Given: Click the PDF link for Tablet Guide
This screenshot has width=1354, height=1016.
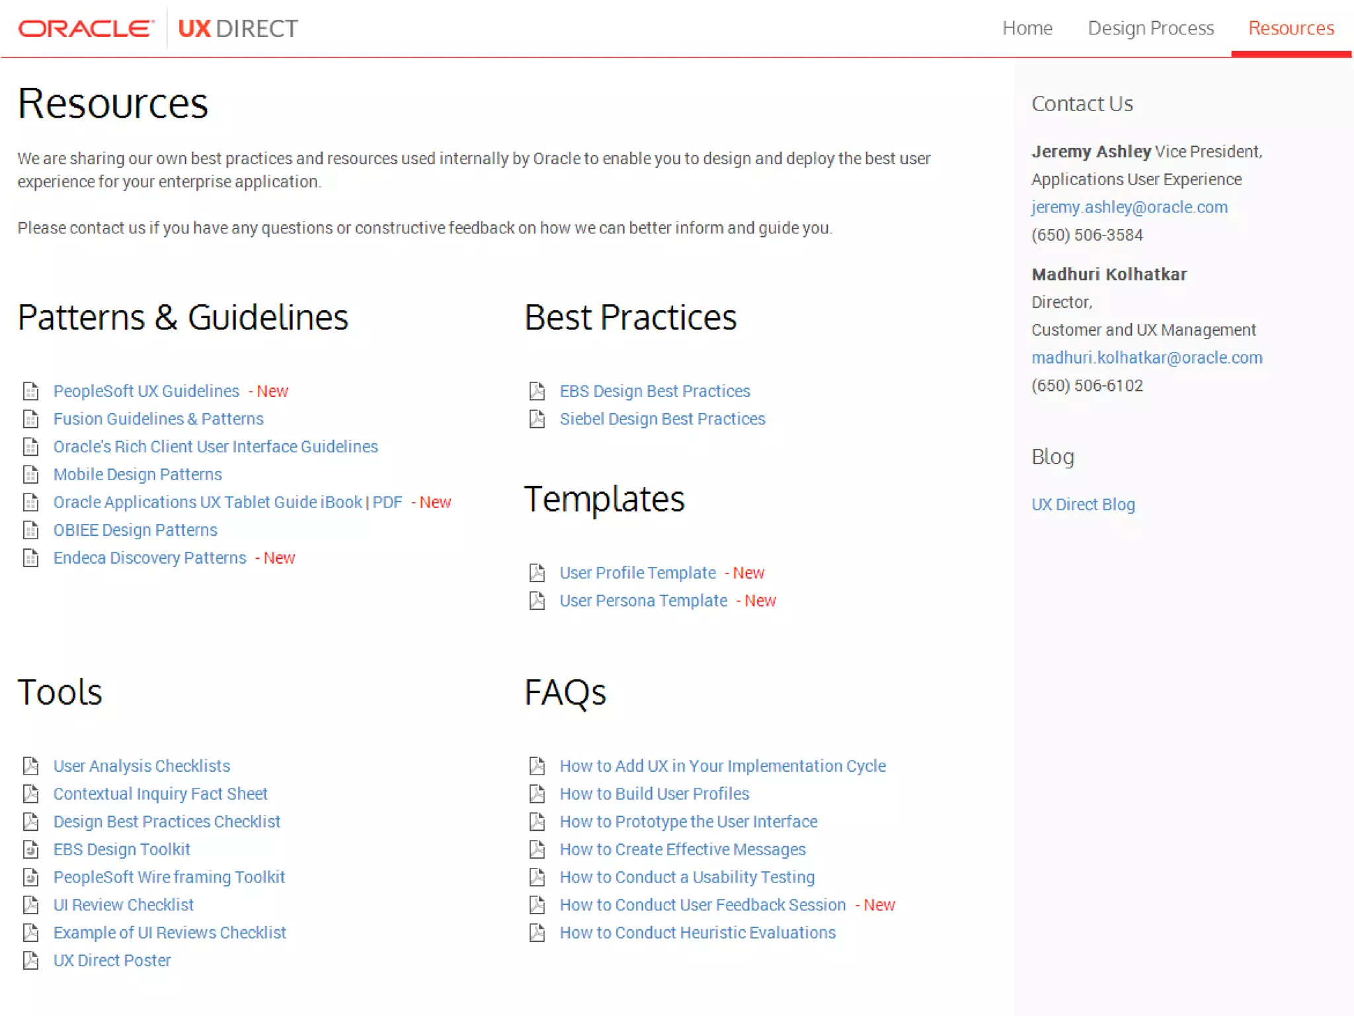Looking at the screenshot, I should [x=387, y=503].
